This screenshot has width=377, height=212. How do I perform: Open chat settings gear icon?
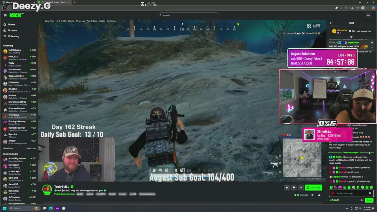point(362,200)
